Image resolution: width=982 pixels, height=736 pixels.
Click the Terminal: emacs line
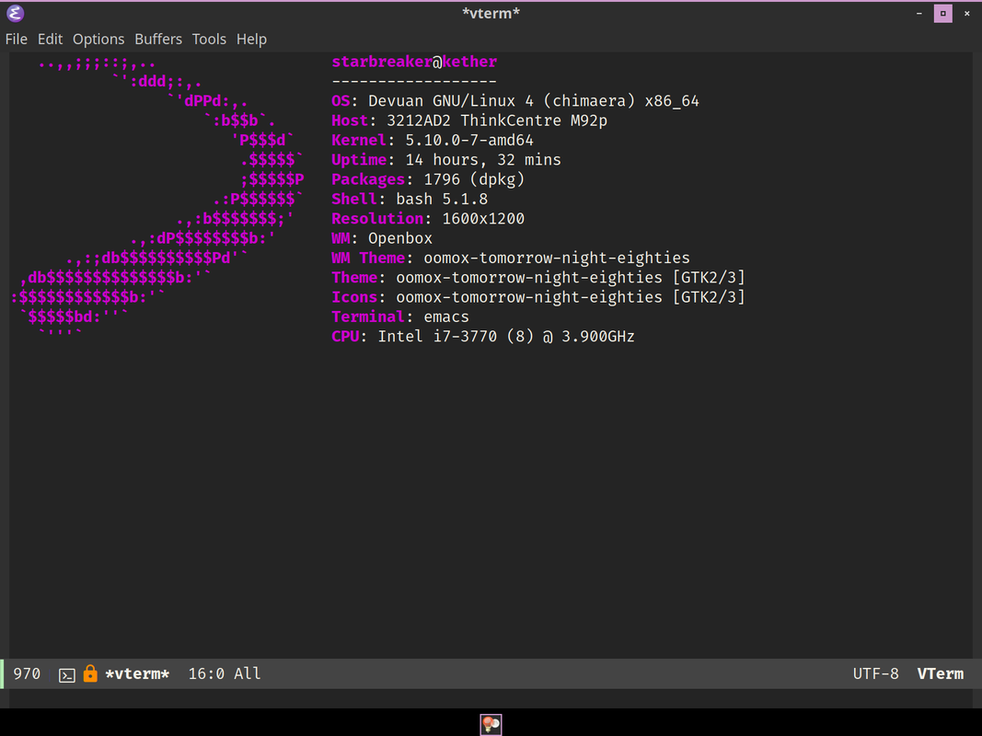400,316
